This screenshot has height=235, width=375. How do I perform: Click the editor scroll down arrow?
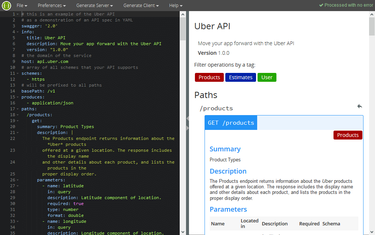pos(183,232)
